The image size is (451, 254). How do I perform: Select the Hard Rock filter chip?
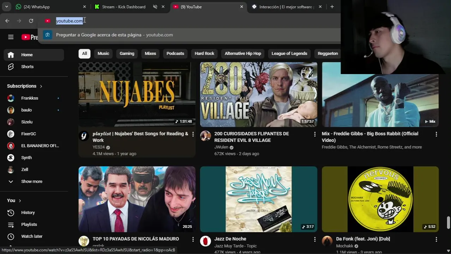(204, 54)
